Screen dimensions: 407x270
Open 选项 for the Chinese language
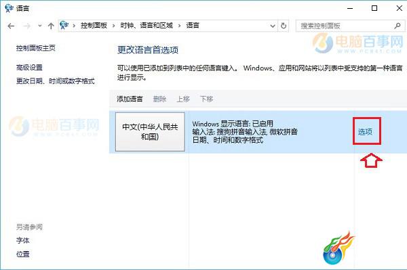coord(365,132)
